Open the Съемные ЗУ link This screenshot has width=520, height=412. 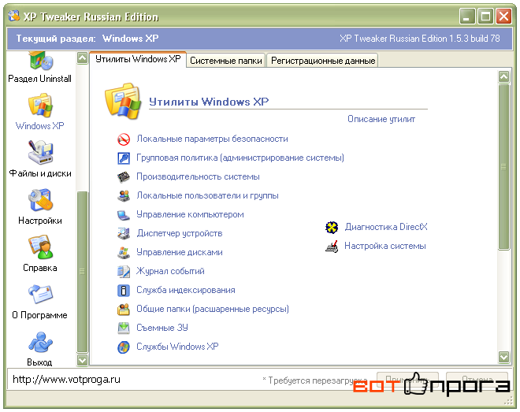162,328
